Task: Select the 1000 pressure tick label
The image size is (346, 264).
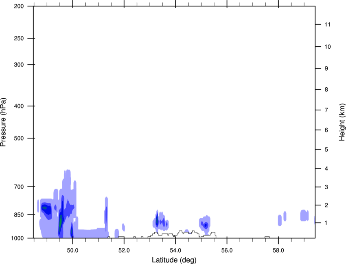Action: (x=18, y=238)
